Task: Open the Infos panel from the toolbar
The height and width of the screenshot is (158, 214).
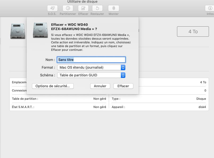Action: click(x=210, y=8)
